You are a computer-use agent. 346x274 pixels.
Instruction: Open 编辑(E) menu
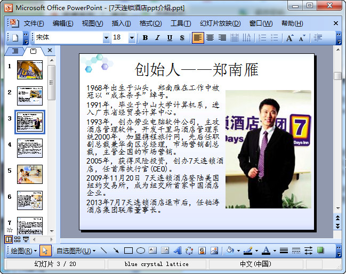click(x=63, y=23)
